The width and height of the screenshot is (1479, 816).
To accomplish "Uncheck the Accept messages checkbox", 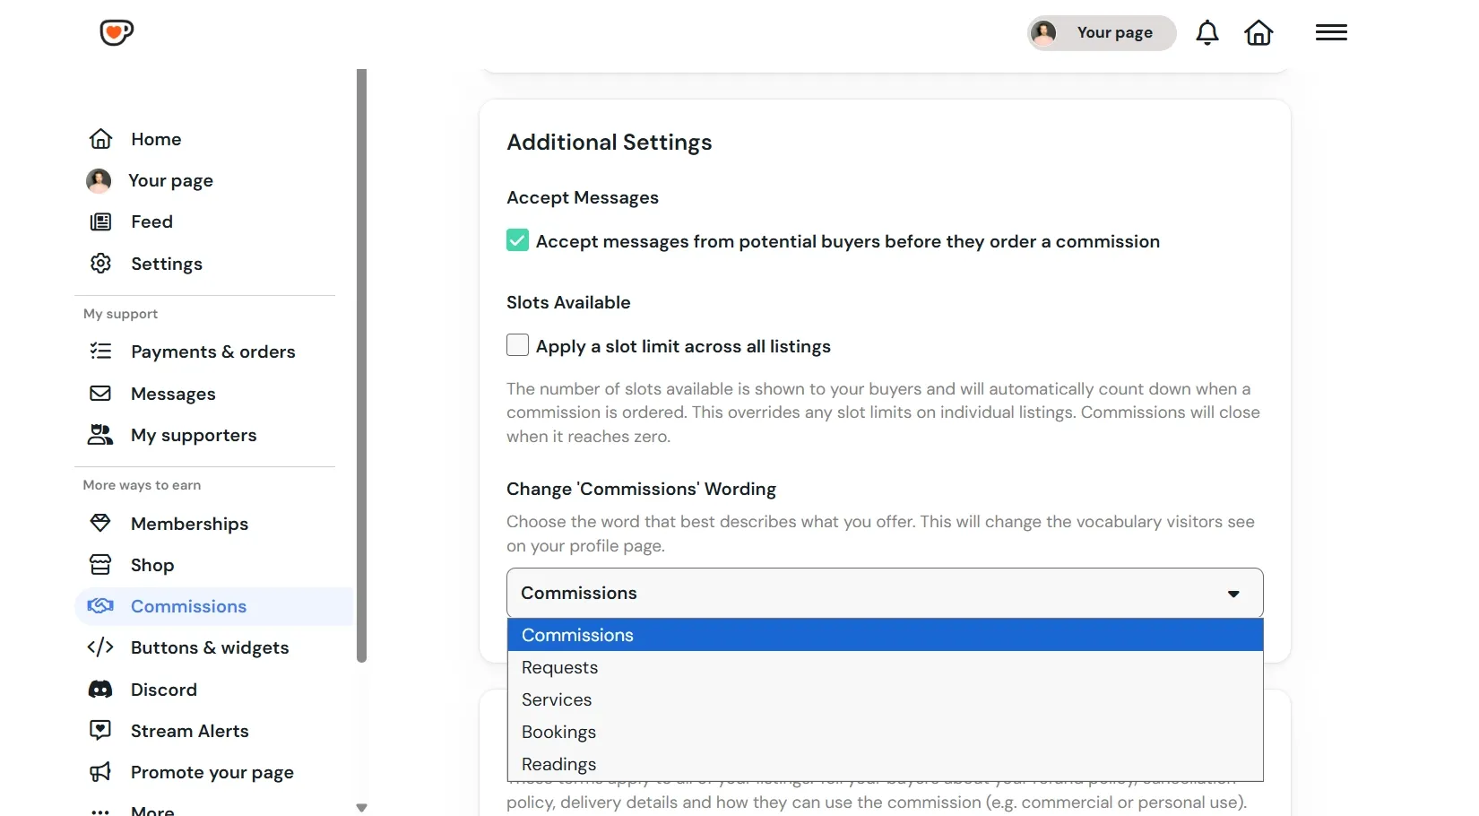I will (517, 240).
